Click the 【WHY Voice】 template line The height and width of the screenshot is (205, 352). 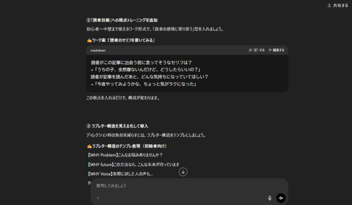point(120,174)
